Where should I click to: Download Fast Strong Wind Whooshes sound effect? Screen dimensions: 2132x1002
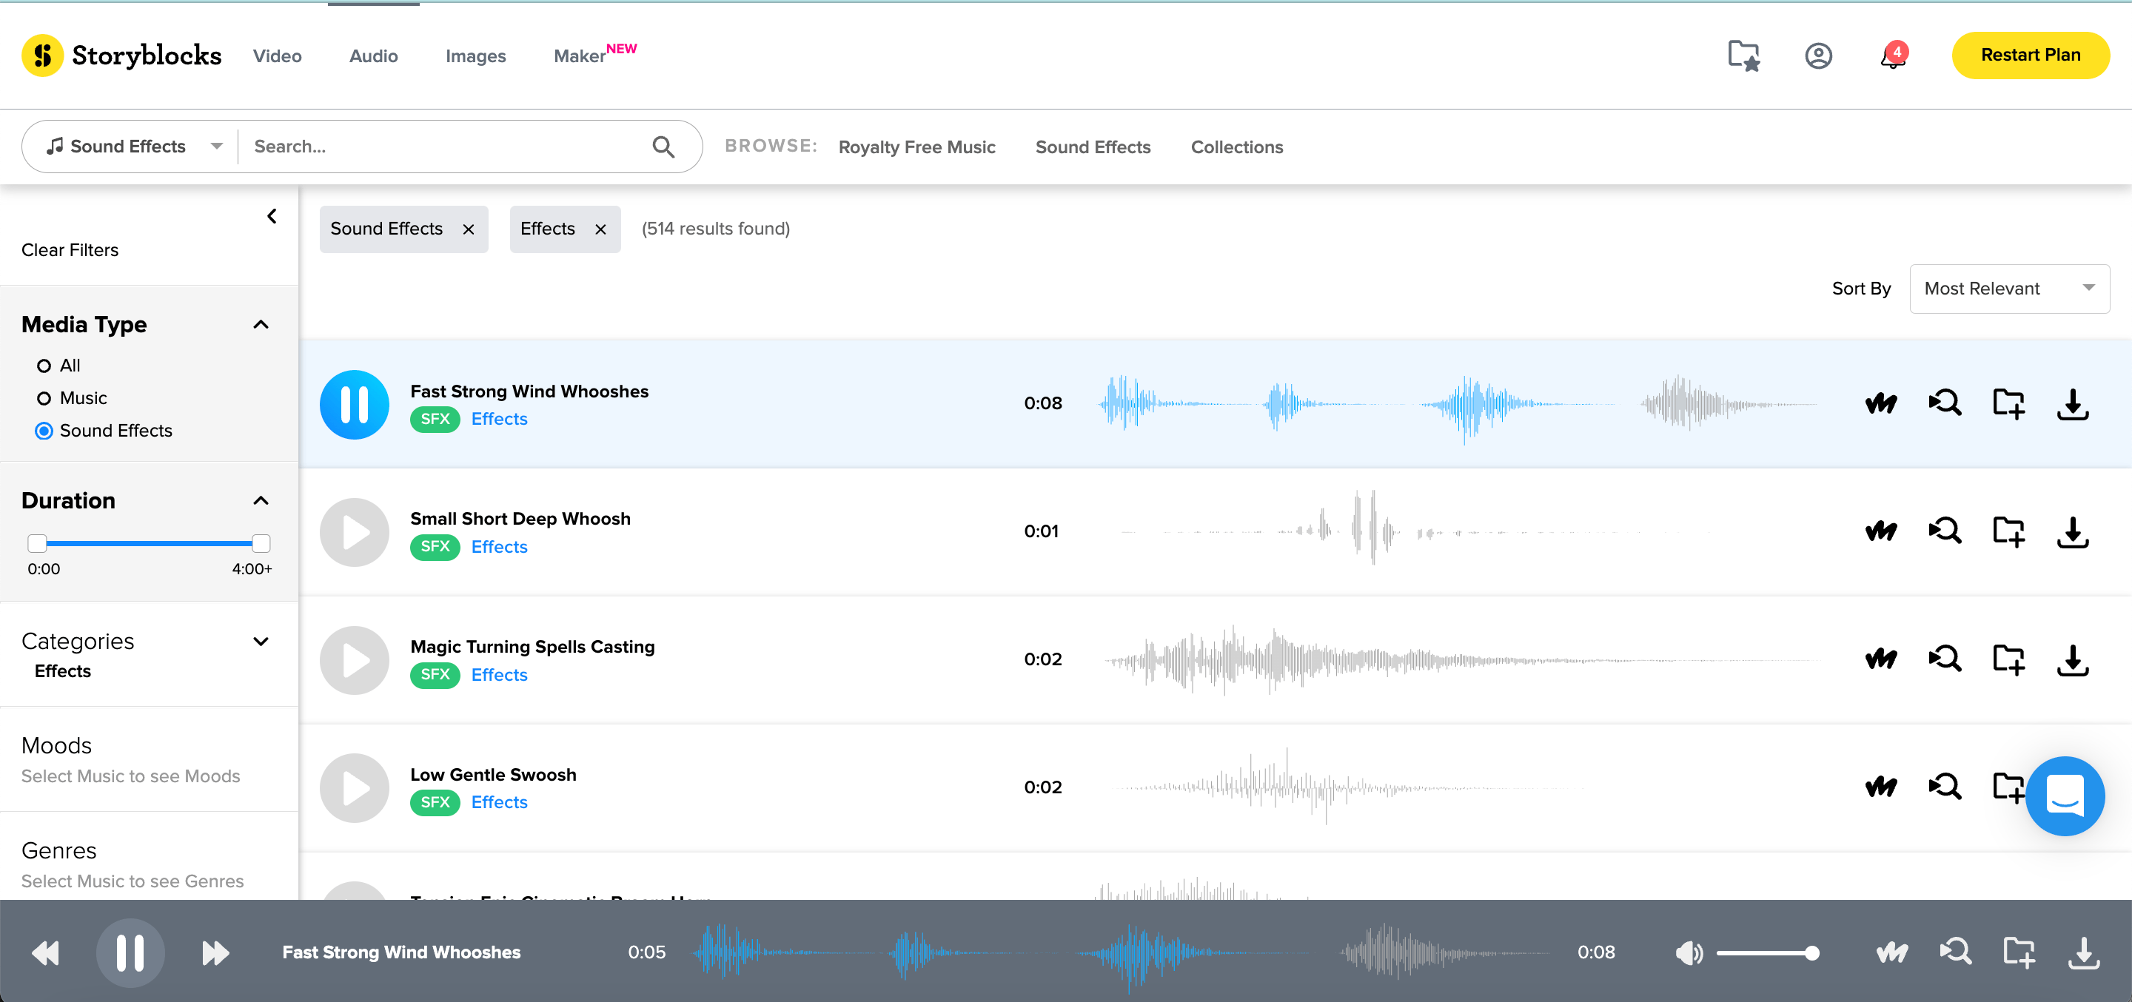click(2071, 404)
